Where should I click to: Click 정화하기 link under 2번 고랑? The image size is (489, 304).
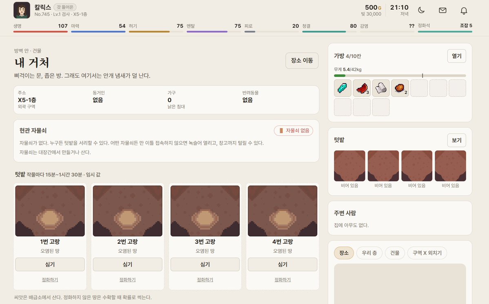128,280
